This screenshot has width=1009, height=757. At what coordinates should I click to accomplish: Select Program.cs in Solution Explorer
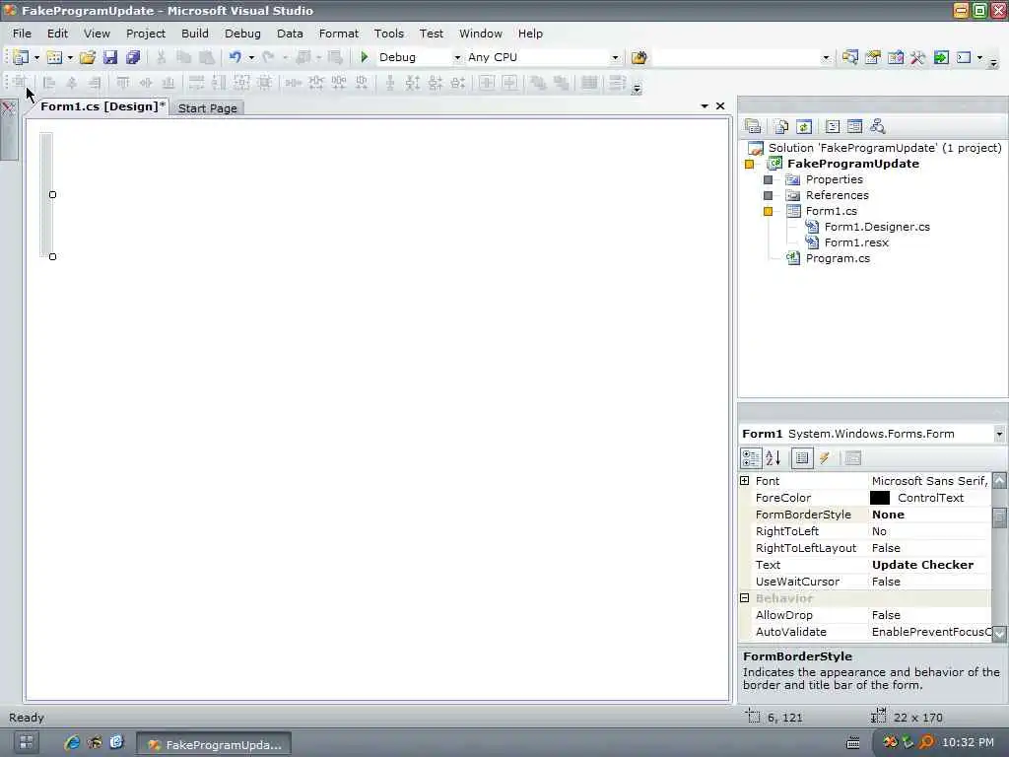pos(838,258)
